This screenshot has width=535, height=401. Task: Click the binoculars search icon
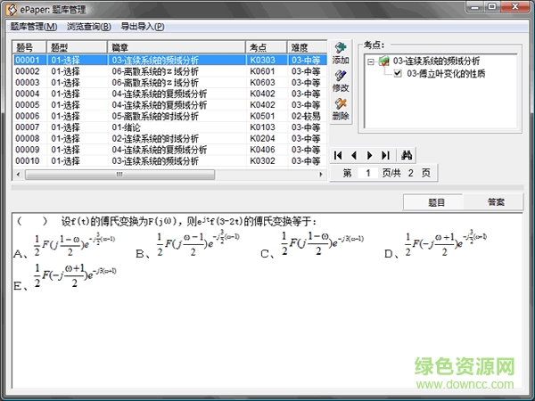[406, 155]
